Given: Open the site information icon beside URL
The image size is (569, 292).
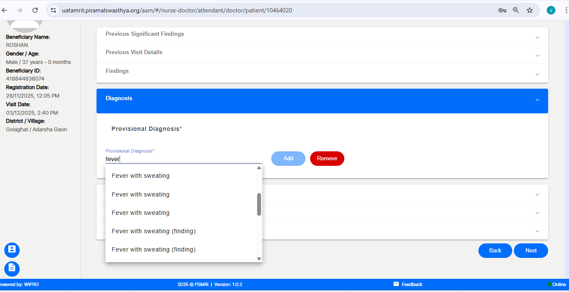Looking at the screenshot, I should (x=53, y=10).
